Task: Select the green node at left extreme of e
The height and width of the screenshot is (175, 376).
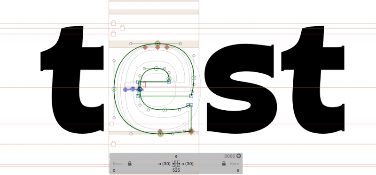Action: (114, 89)
